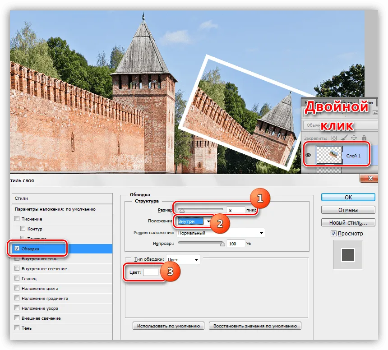The image size is (388, 350).
Task: Open the Режим наложения dropdown
Action: 221,233
